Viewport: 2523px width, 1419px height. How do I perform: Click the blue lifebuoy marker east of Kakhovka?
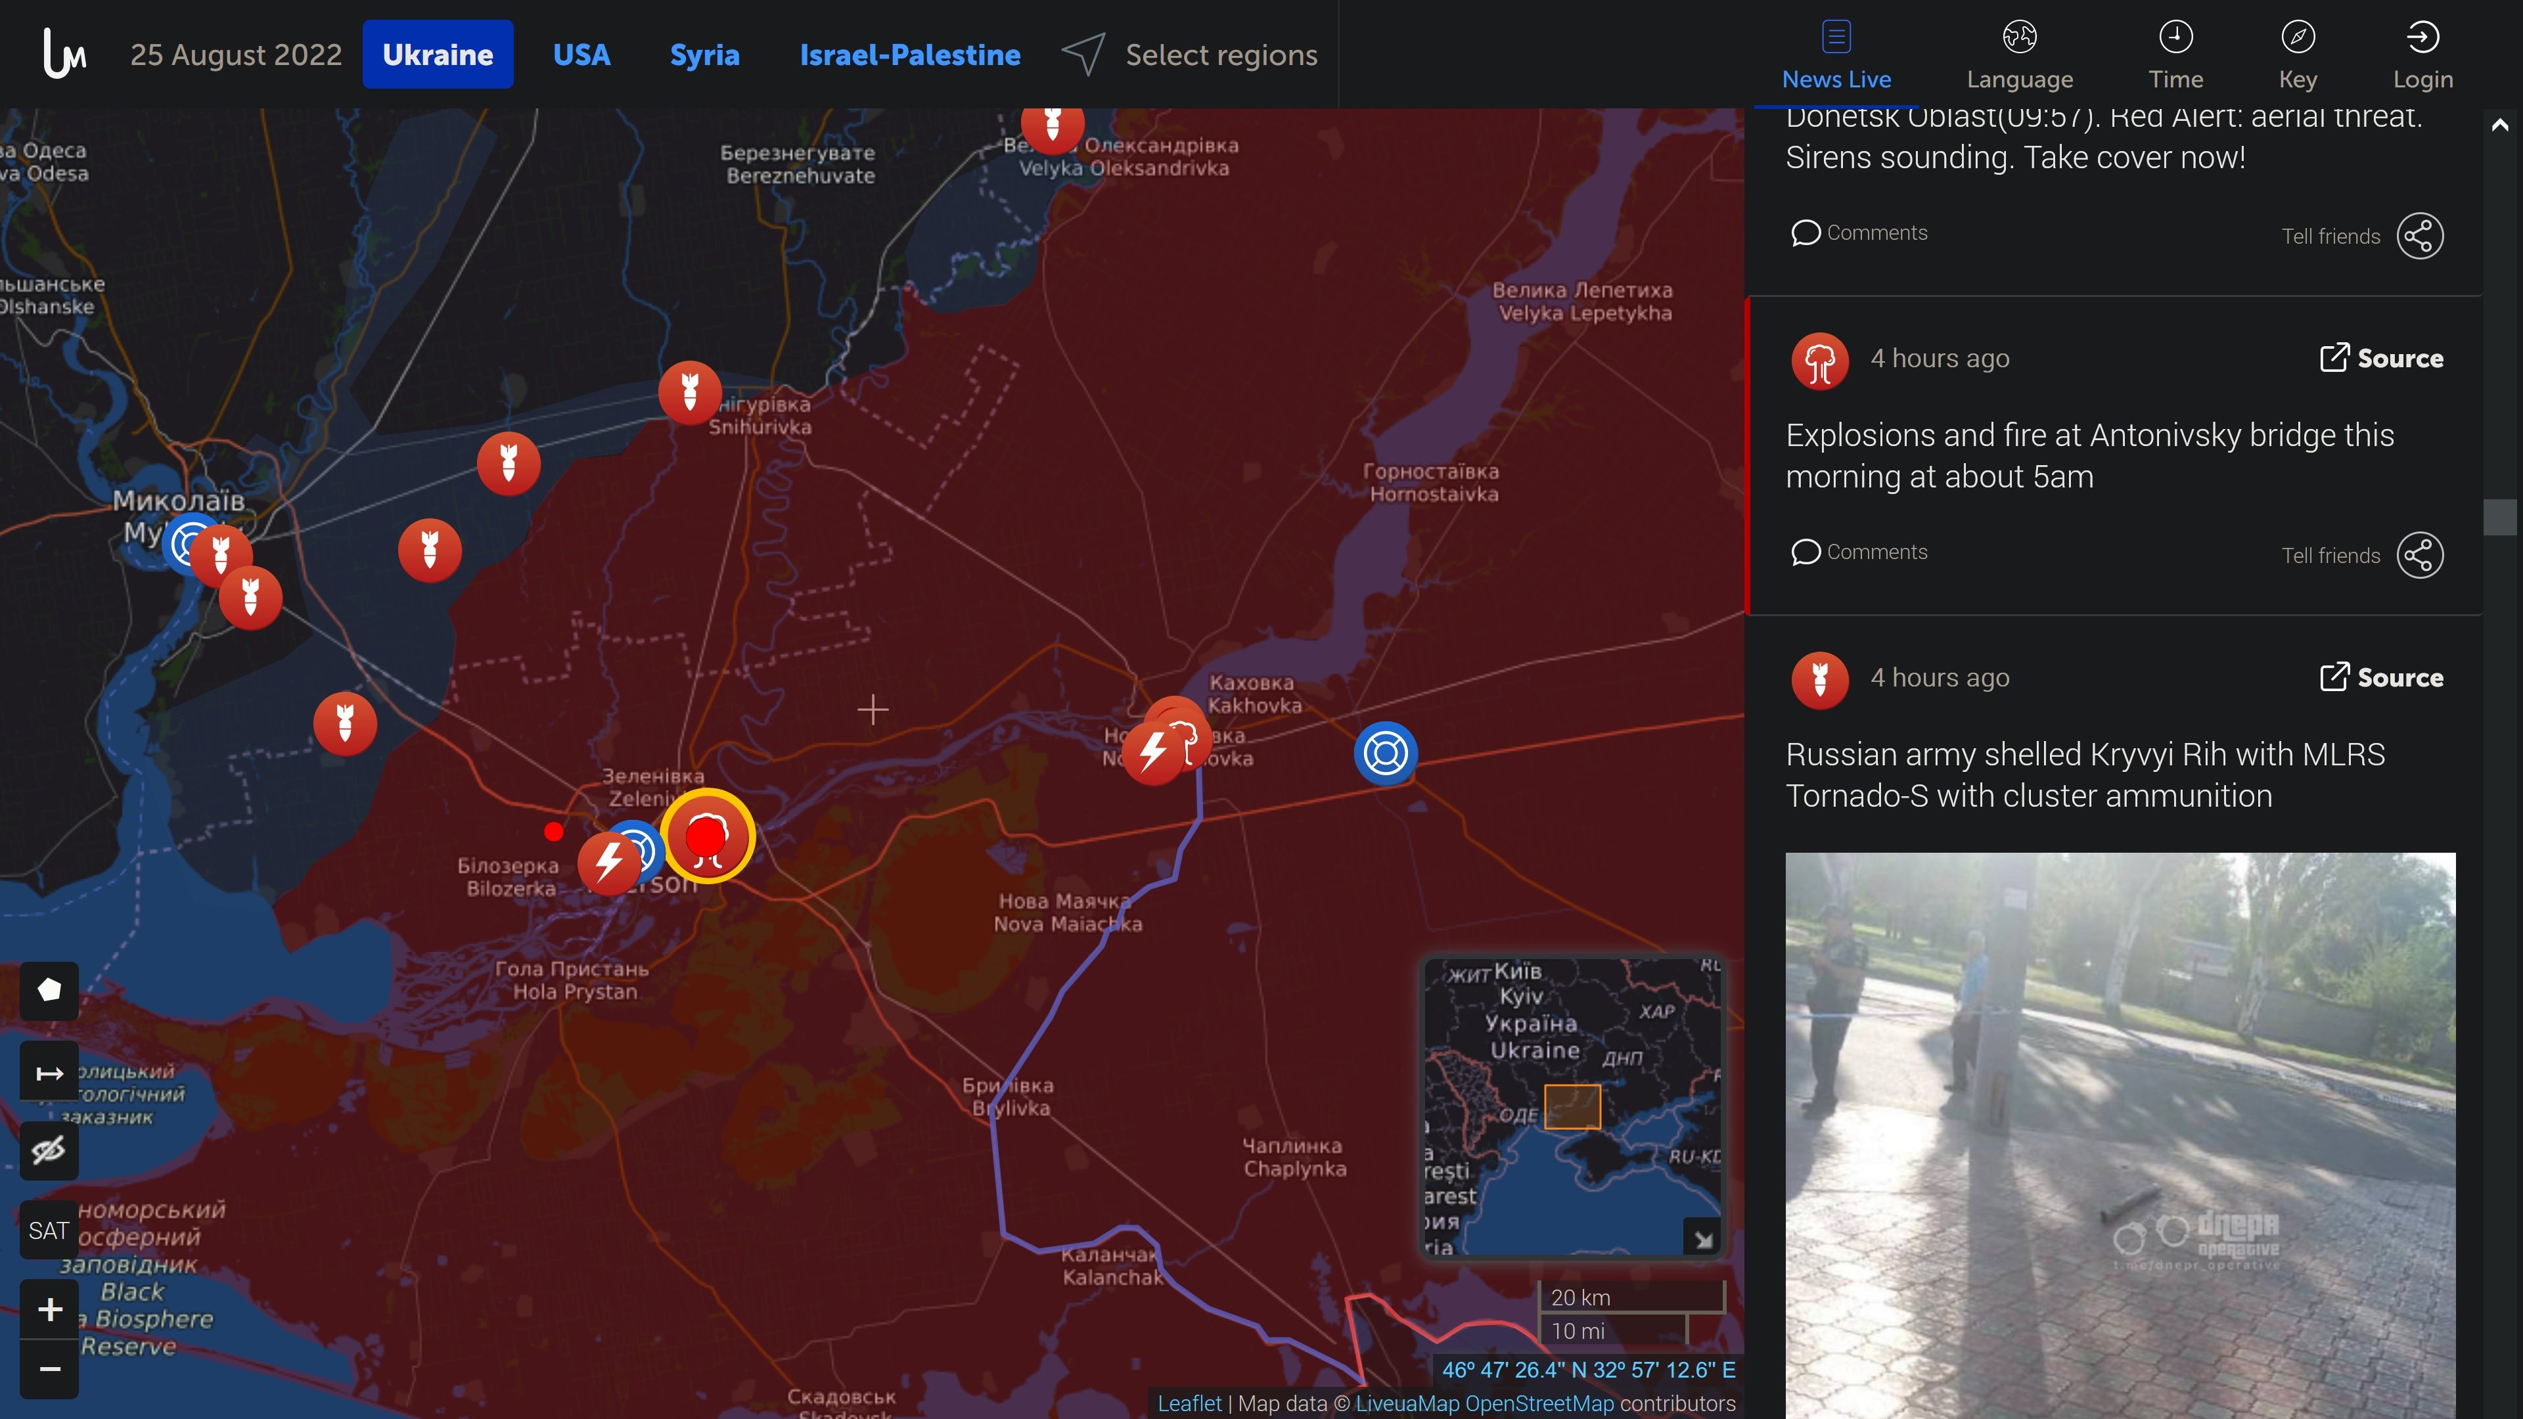[1385, 753]
